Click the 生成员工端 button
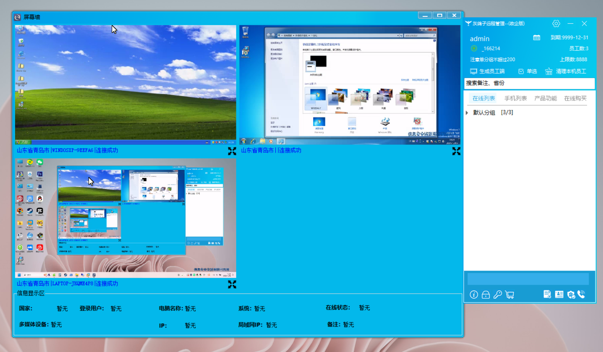This screenshot has width=603, height=352. pyautogui.click(x=488, y=71)
